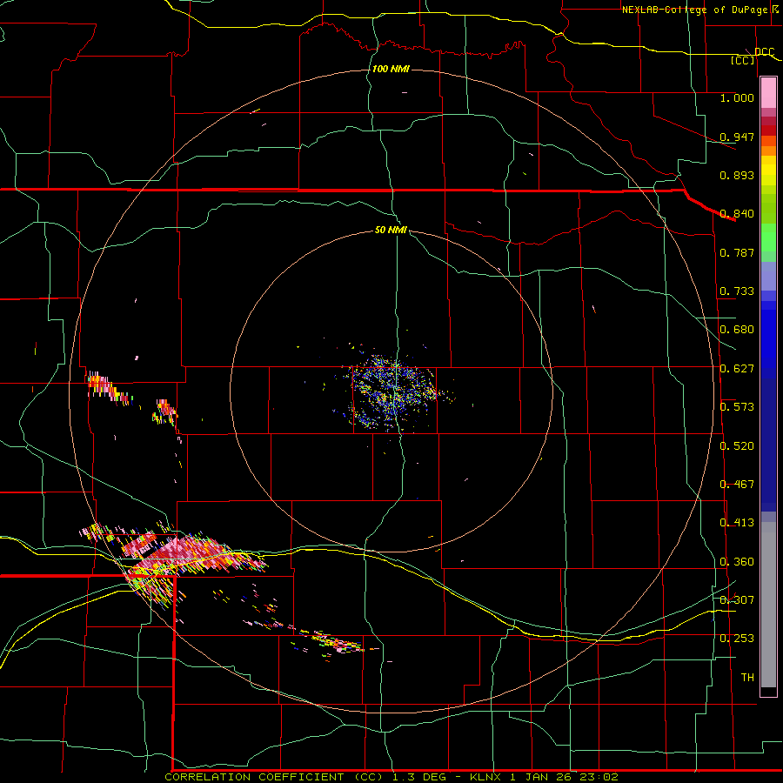Click the DCC label above the legend
Screen dimensions: 783x783
coord(764,52)
